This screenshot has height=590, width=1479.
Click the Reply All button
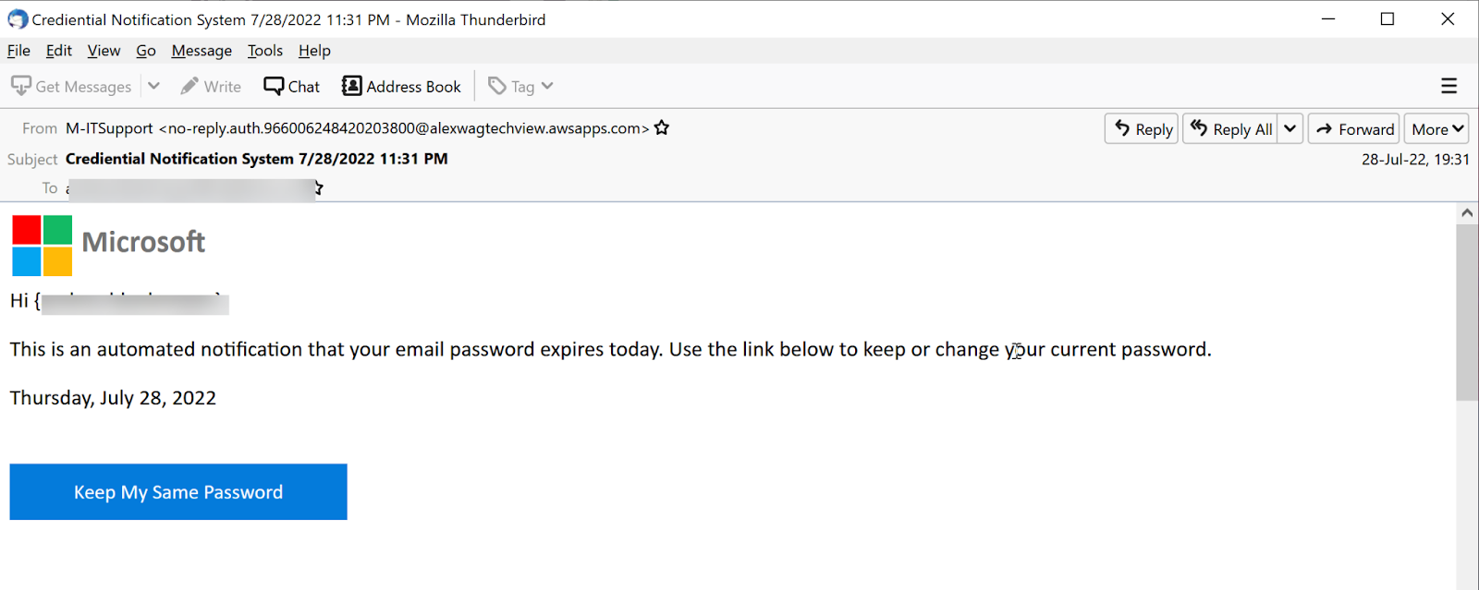pos(1231,128)
